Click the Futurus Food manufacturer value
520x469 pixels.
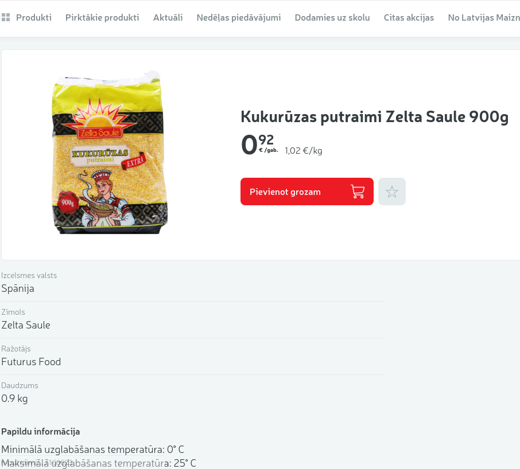31,362
